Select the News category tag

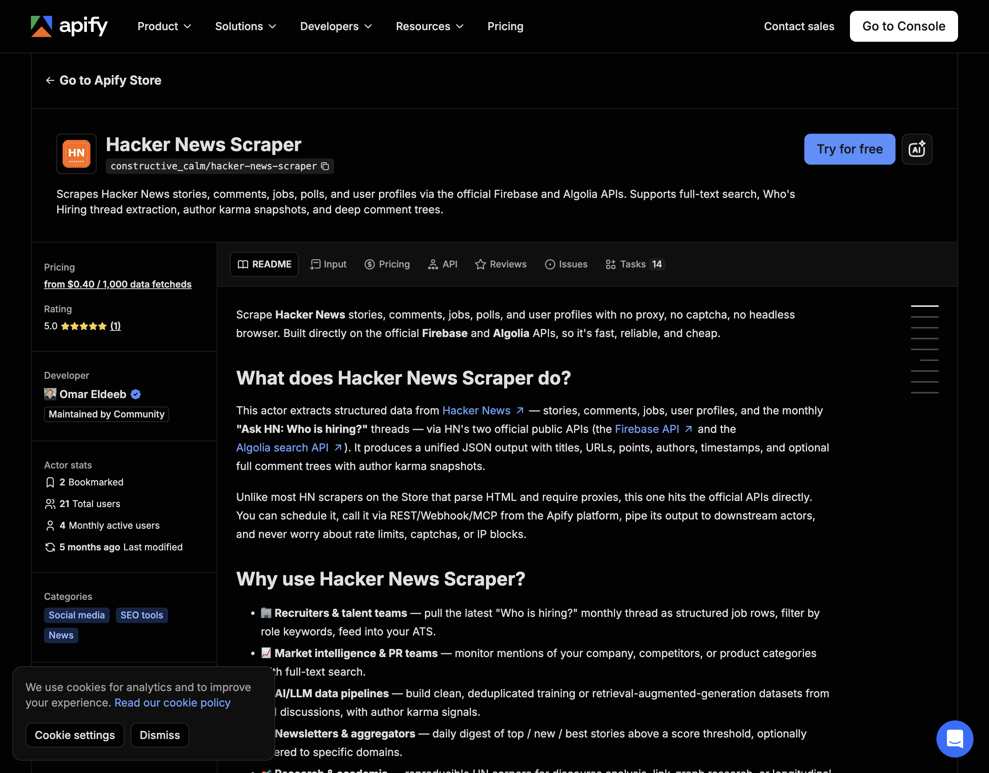(61, 635)
